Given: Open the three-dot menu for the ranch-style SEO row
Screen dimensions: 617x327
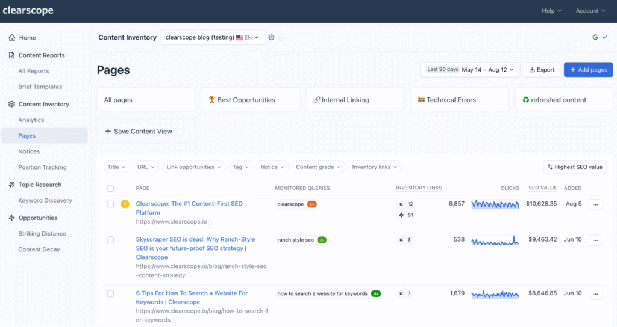Looking at the screenshot, I should 595,240.
